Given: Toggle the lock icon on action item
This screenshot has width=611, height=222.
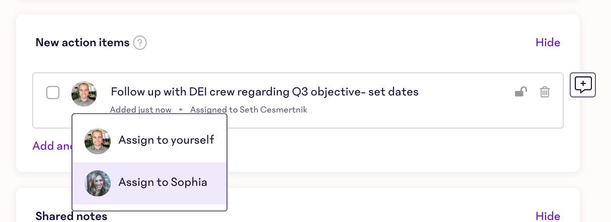Looking at the screenshot, I should click(521, 92).
